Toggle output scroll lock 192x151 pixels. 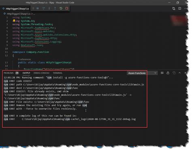(x=168, y=73)
